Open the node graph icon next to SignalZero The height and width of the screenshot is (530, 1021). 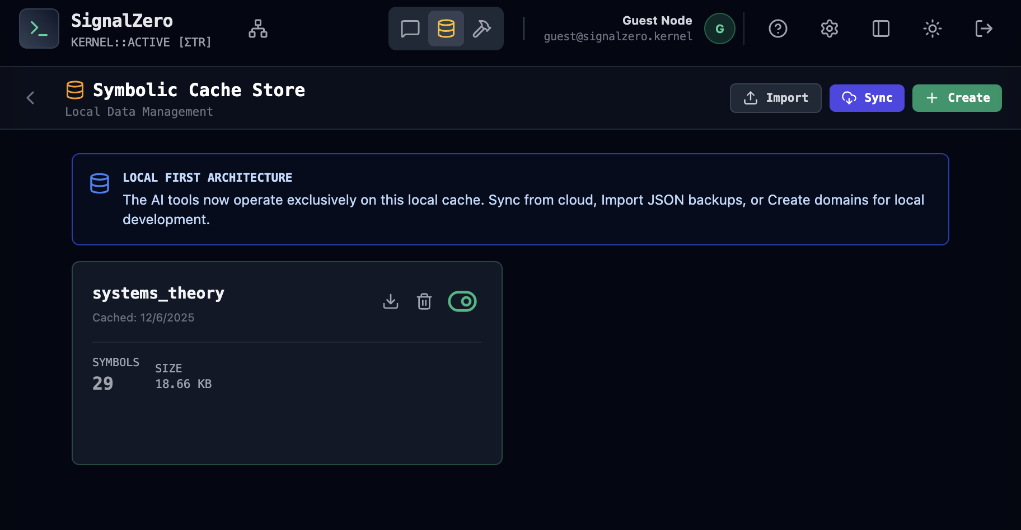point(257,29)
